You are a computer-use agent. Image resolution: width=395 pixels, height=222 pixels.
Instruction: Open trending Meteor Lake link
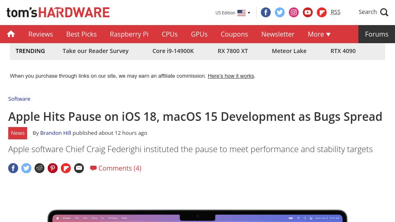click(x=289, y=51)
